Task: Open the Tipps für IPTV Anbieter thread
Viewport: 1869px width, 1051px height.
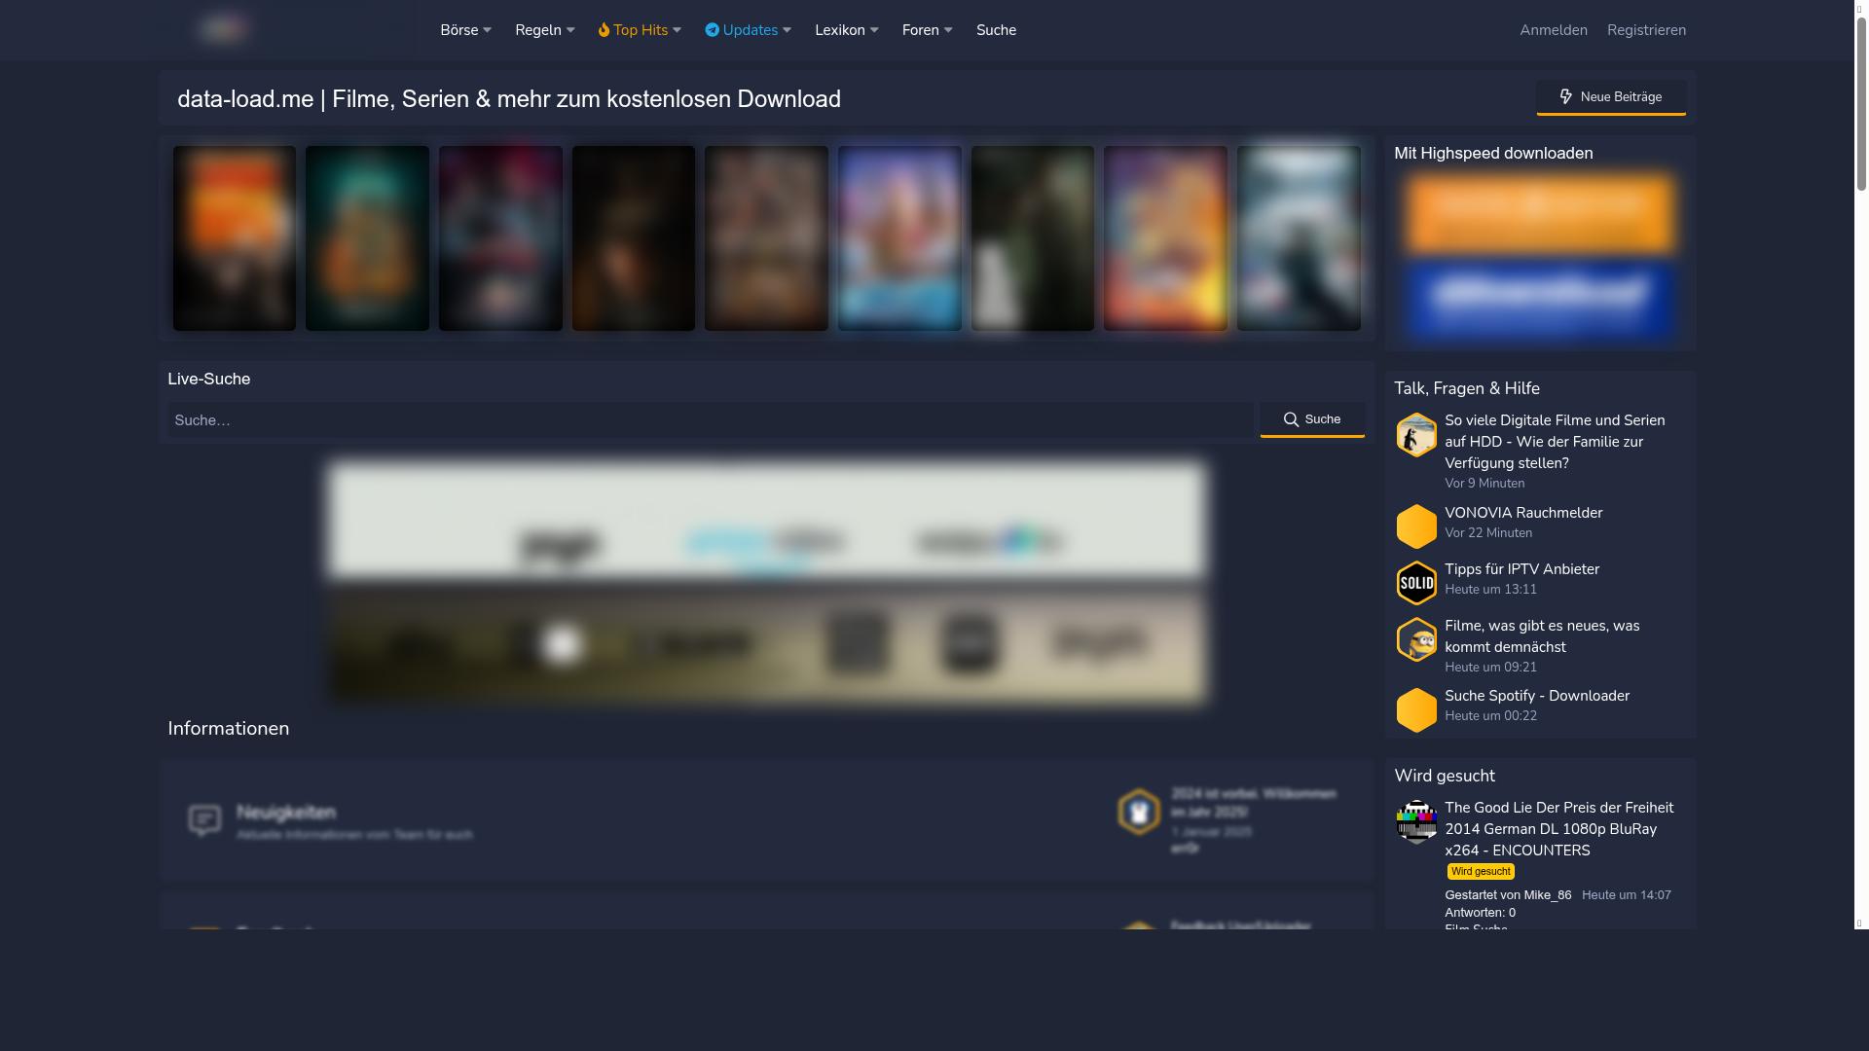Action: click(1521, 569)
